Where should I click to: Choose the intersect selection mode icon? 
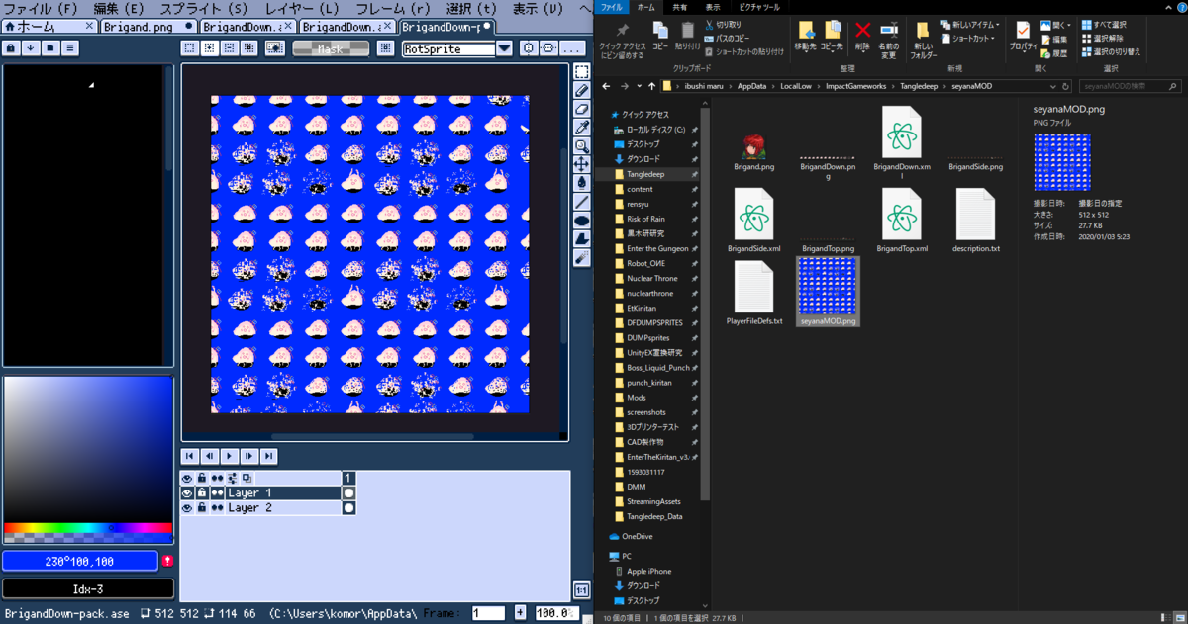[x=247, y=47]
